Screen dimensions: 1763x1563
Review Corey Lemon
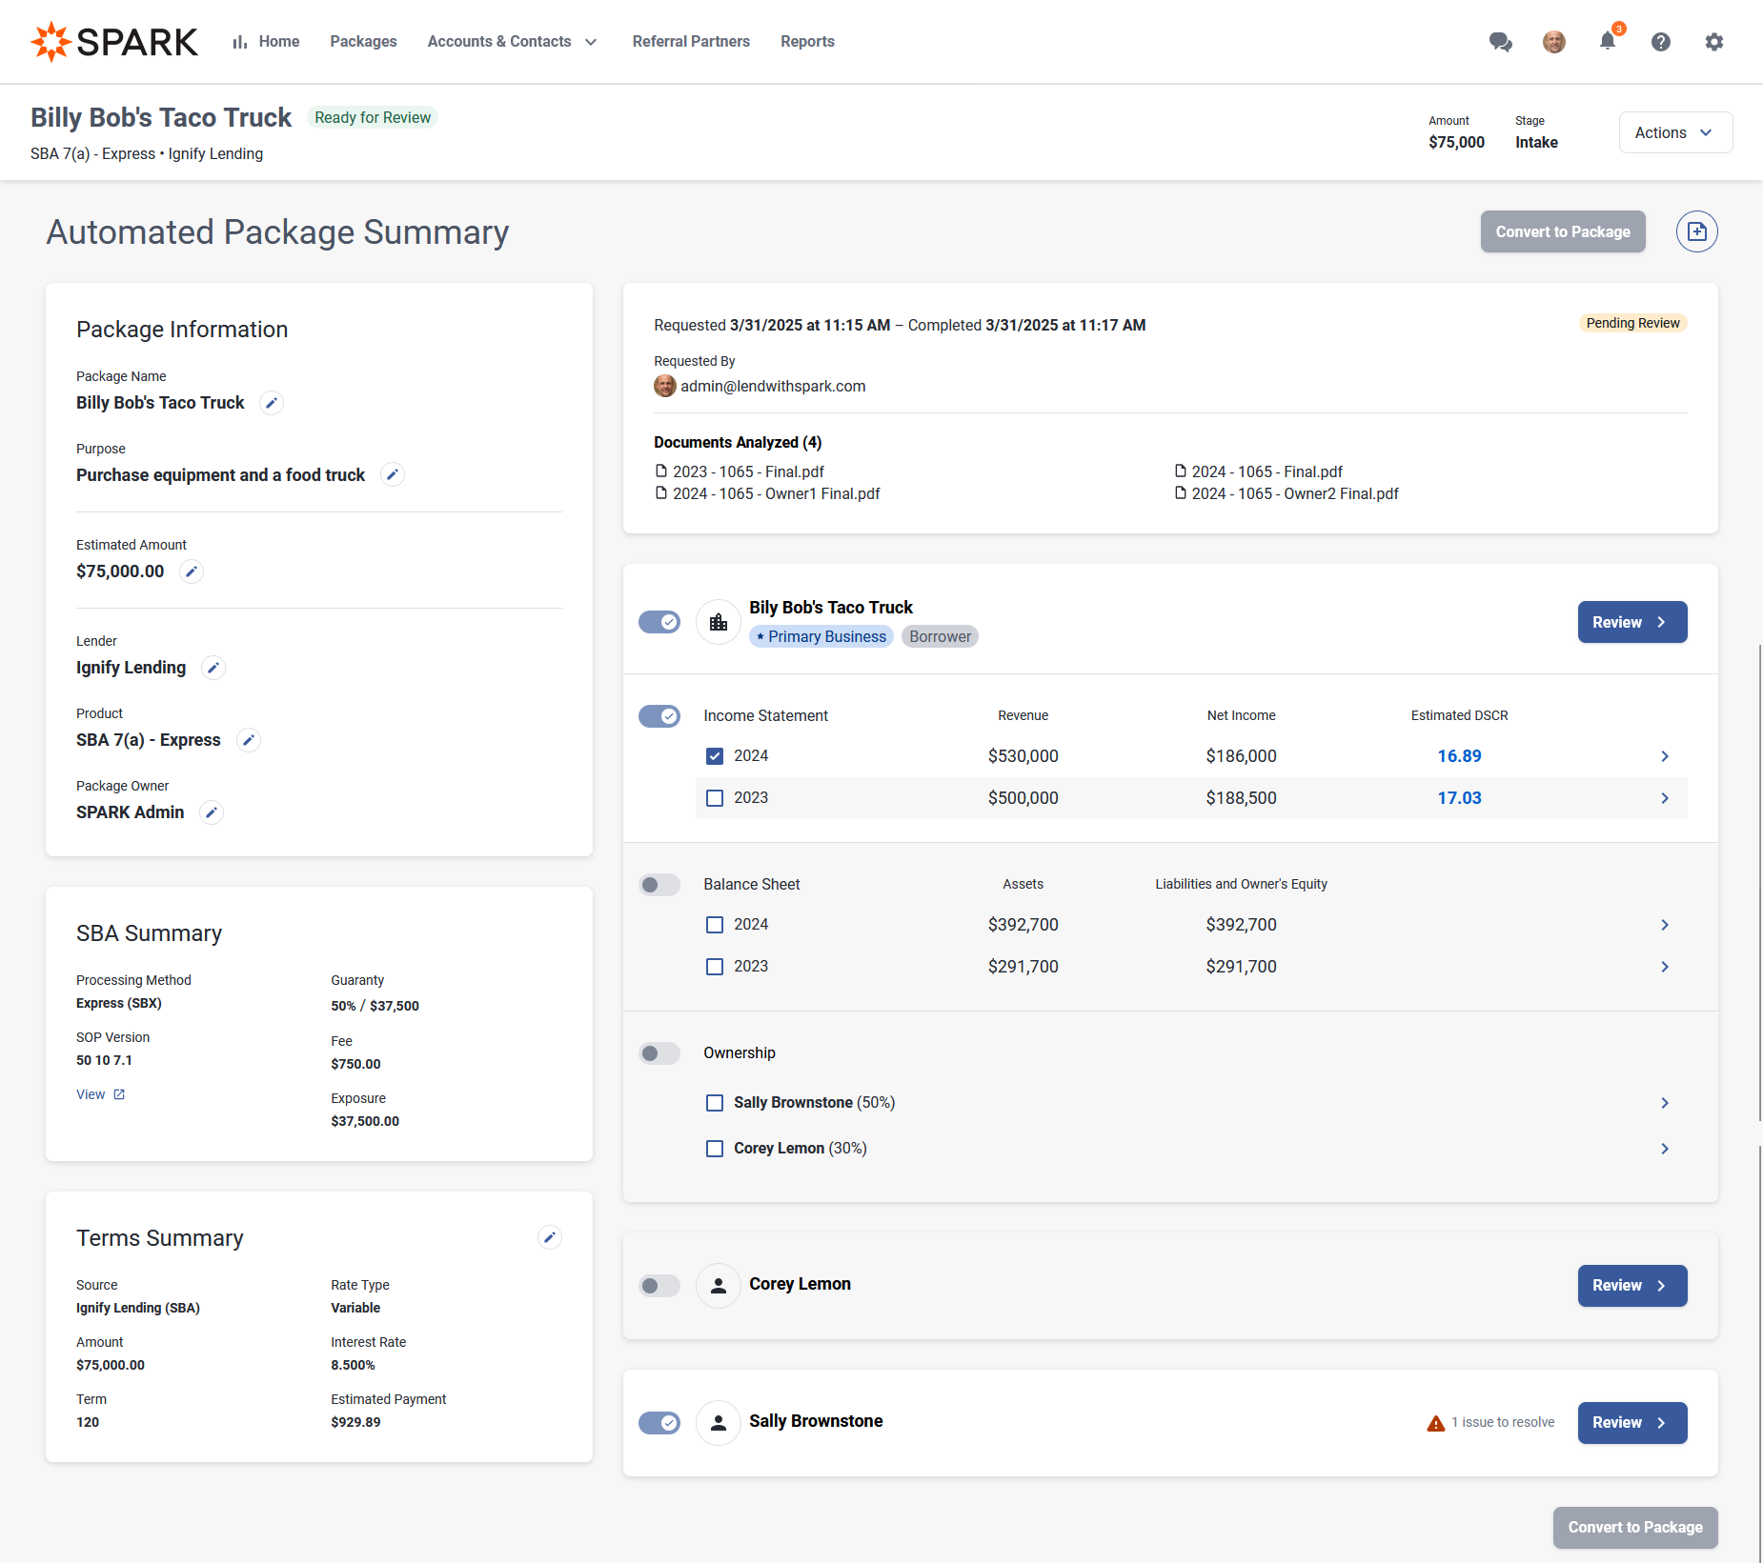coord(1632,1286)
